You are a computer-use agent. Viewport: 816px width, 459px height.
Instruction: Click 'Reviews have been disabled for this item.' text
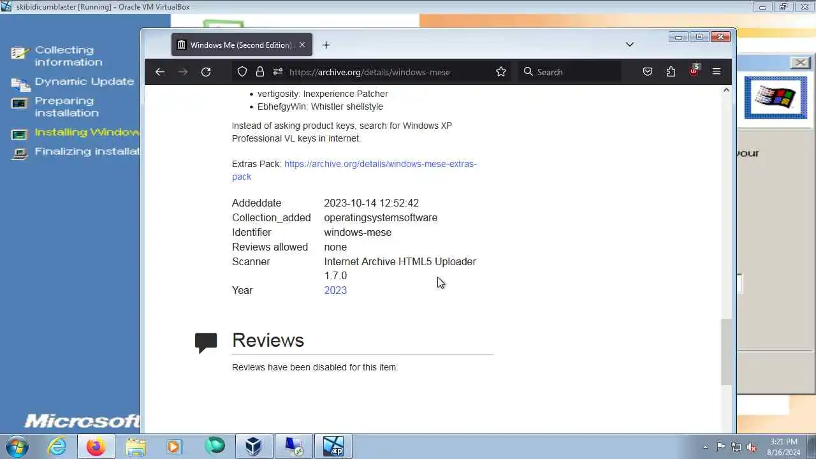coord(315,367)
